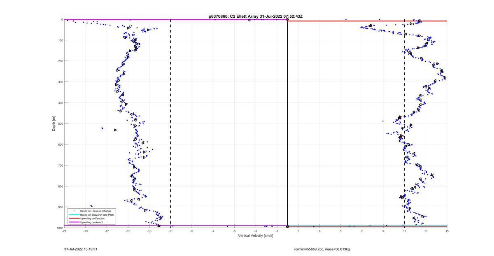Click x-axis tick label 5

pyautogui.click(x=341, y=231)
